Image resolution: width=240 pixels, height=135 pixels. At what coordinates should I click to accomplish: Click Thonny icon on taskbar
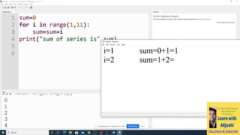point(107,132)
